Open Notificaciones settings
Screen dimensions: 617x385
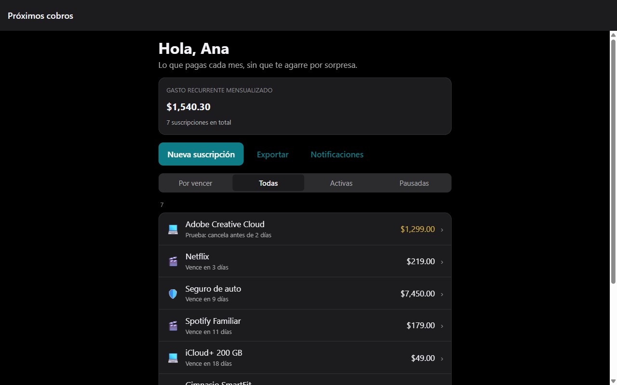(x=337, y=154)
